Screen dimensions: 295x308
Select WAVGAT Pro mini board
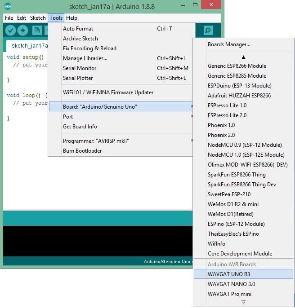(x=243, y=294)
